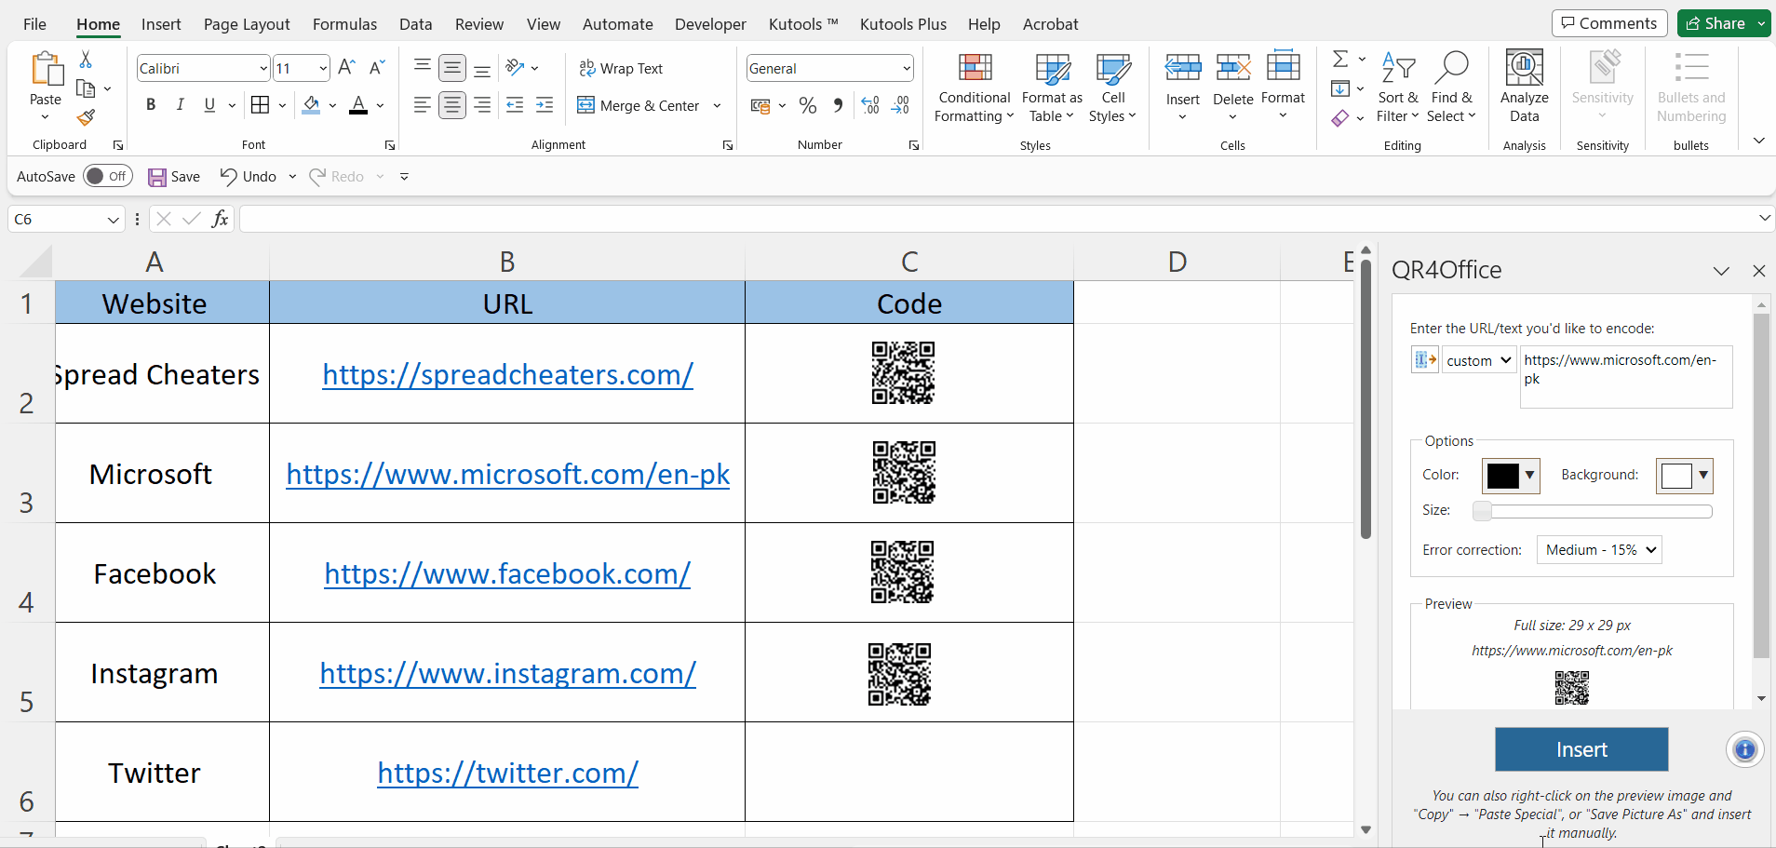Image resolution: width=1776 pixels, height=848 pixels.
Task: Open the Comments pane button
Action: [1609, 23]
